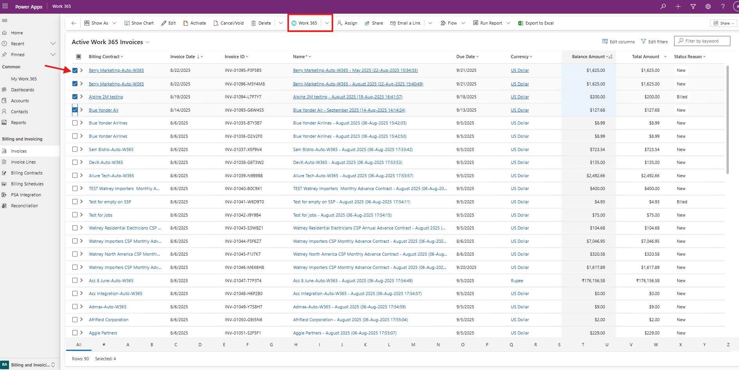The width and height of the screenshot is (739, 370).
Task: Open Edit filters
Action: 654,41
